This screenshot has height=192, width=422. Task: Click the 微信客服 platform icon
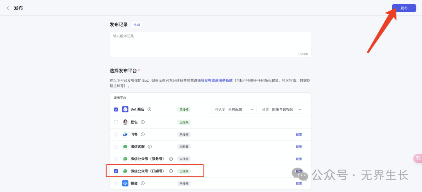click(x=125, y=147)
